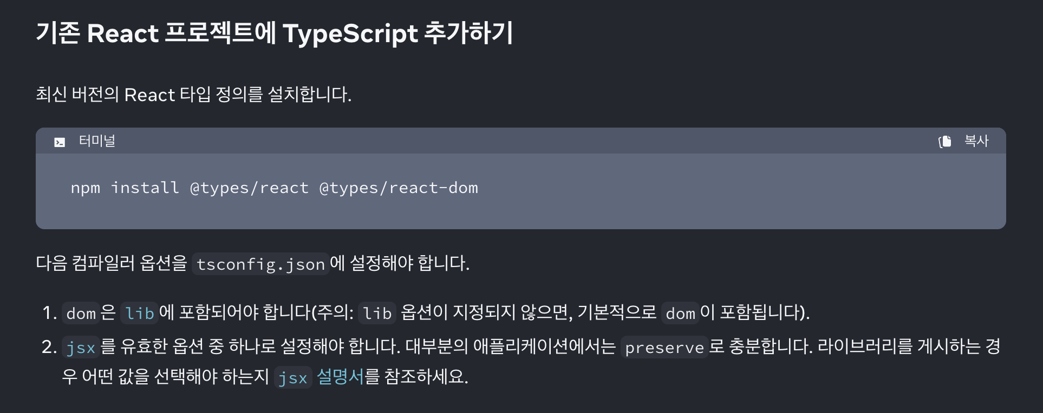Click the dom code before 이 포함됩니다
This screenshot has height=413, width=1043.
(680, 313)
